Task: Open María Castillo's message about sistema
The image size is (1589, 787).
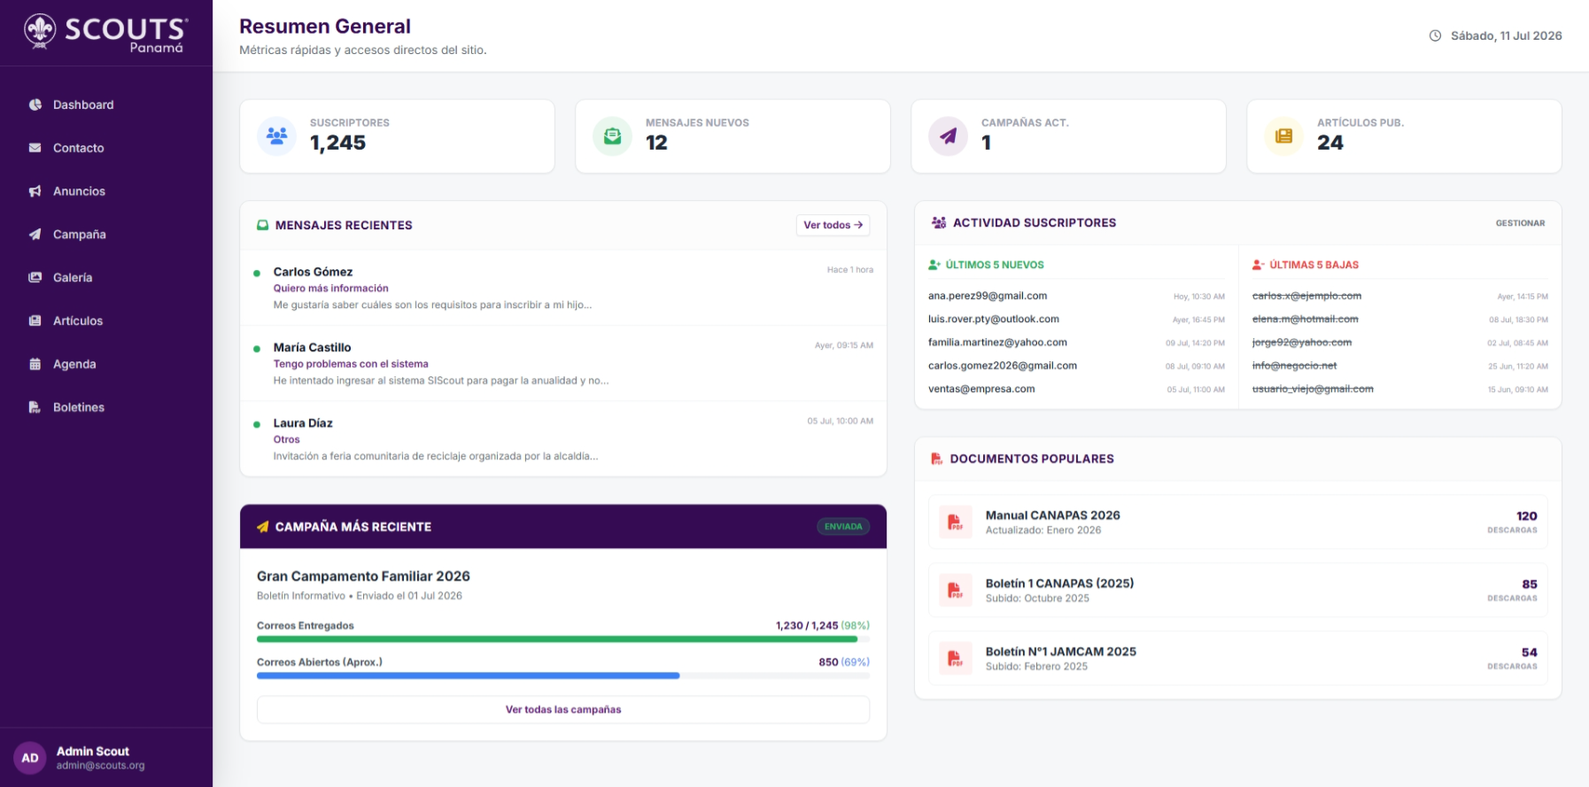Action: pos(563,363)
